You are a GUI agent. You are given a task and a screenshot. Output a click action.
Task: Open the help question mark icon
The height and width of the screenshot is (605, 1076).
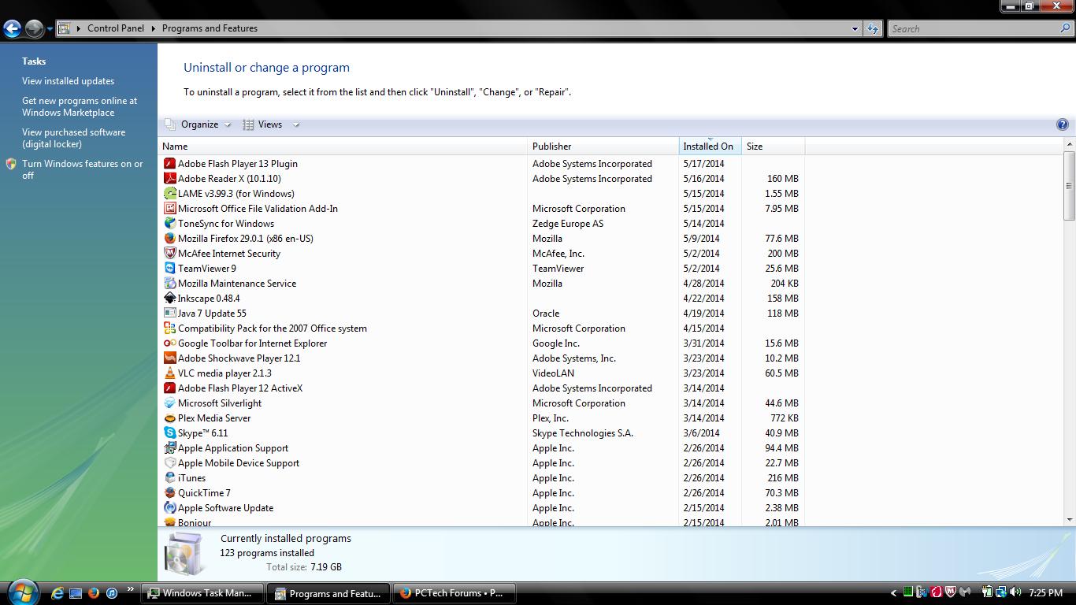point(1062,124)
